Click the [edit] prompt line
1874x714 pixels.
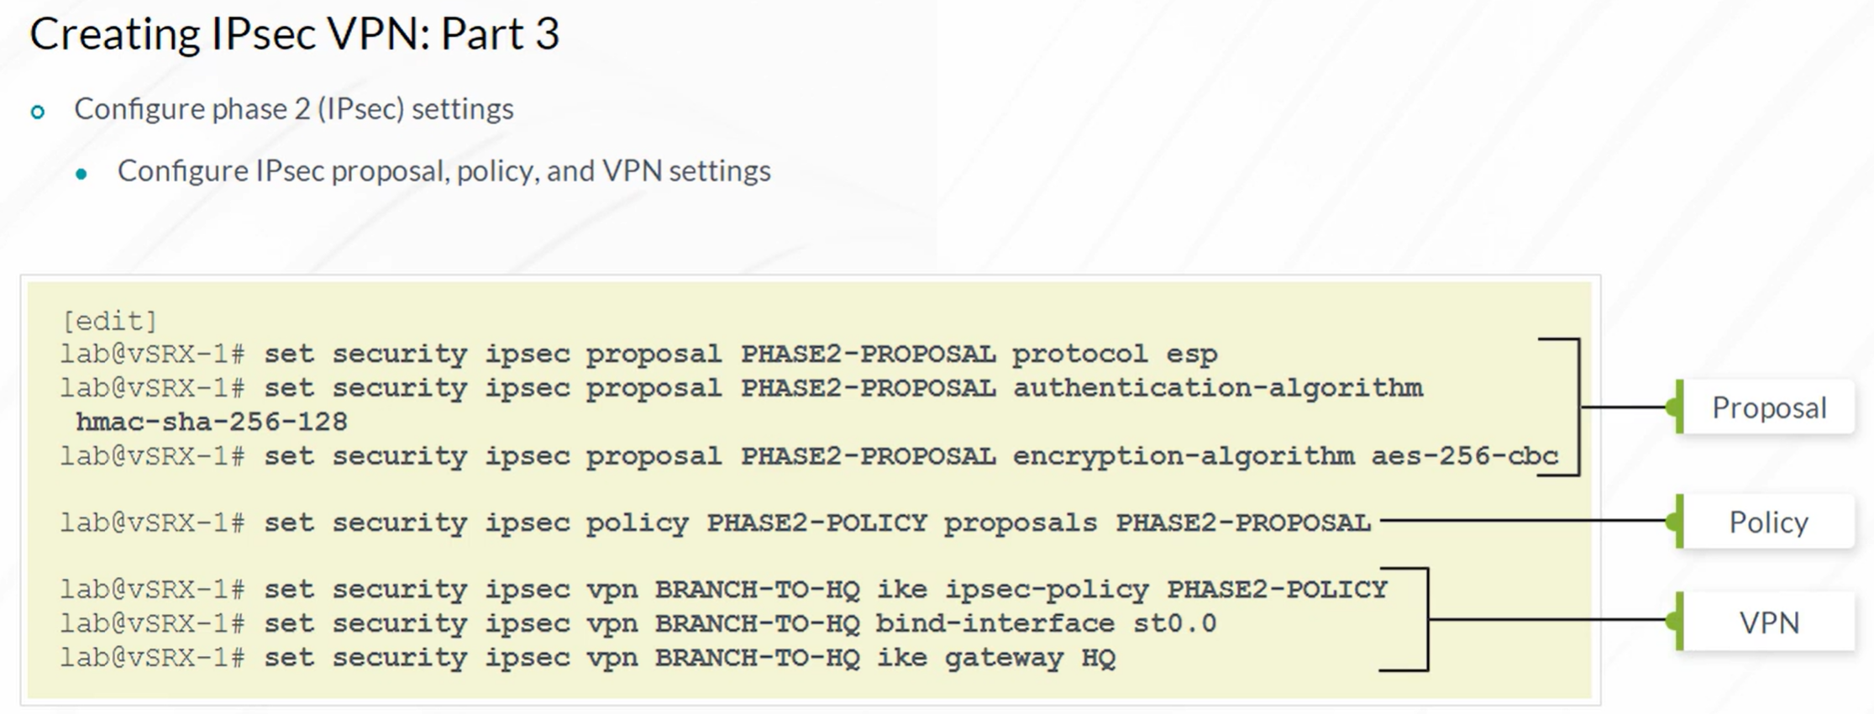click(109, 320)
